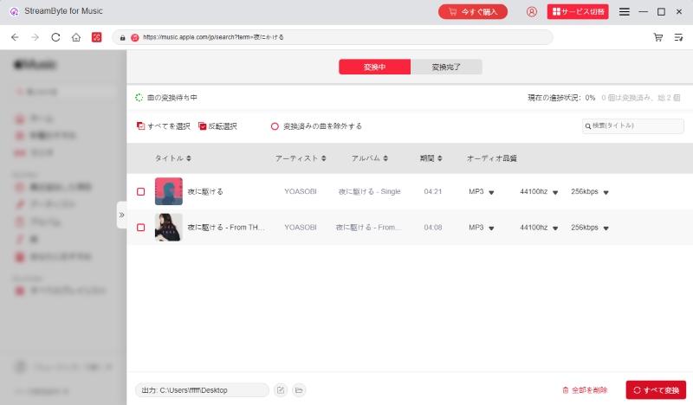
Task: Click 現在の進捗状況: 0% progress text
Action: point(561,98)
